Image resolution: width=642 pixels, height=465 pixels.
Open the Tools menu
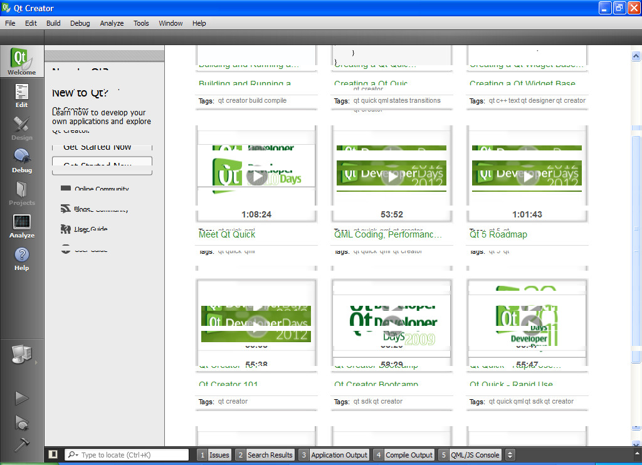click(x=141, y=23)
